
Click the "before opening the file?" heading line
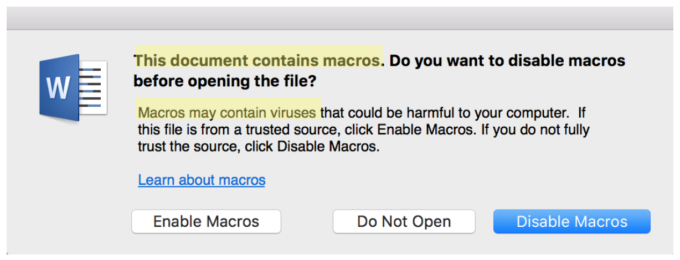(x=225, y=81)
